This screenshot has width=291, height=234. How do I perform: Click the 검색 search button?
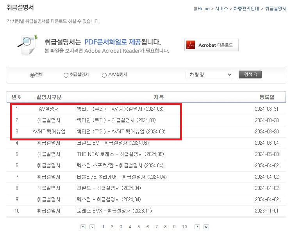250,74
